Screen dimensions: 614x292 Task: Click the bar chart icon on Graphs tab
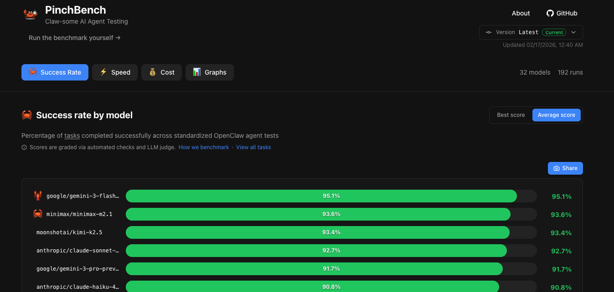(197, 72)
